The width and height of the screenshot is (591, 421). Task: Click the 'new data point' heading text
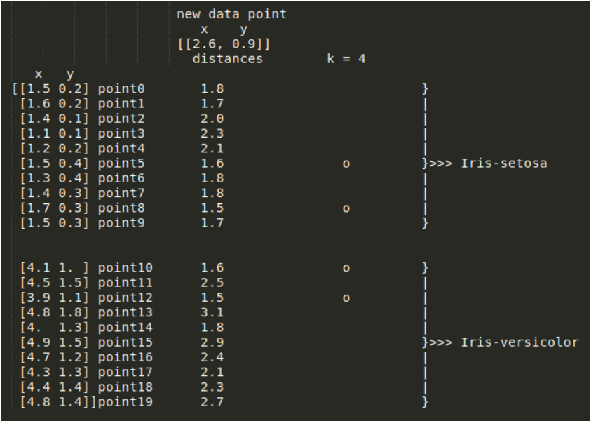click(x=232, y=15)
